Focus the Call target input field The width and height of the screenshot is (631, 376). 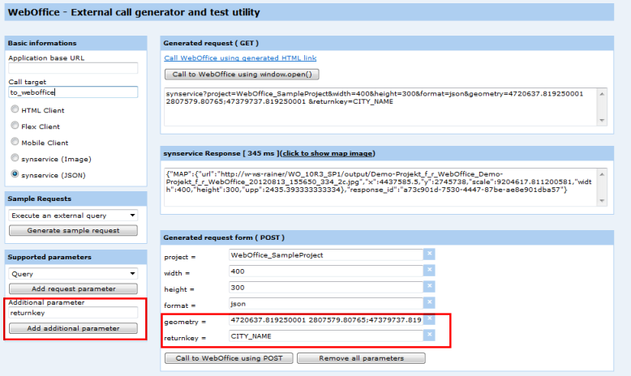[73, 92]
